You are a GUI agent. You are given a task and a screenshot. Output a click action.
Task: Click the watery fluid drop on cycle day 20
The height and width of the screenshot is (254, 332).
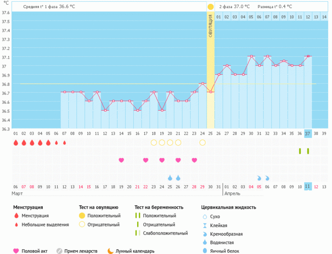170,178
